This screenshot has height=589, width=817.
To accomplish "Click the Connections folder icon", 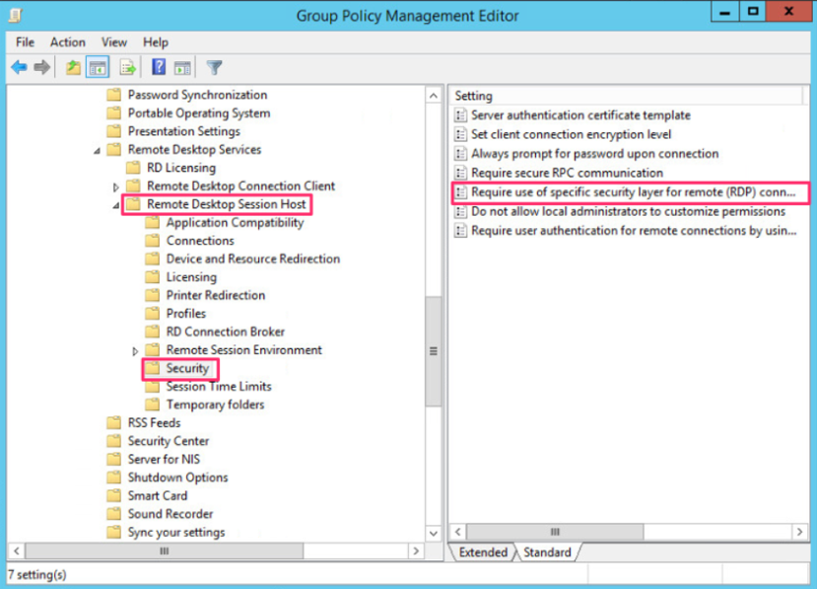I will 153,241.
